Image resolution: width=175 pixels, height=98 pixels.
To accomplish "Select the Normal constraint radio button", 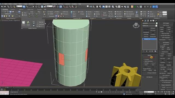I will pyautogui.click(x=166, y=49).
